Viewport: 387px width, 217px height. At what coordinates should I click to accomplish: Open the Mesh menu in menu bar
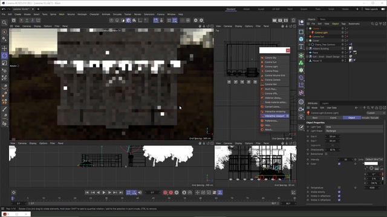(x=62, y=14)
